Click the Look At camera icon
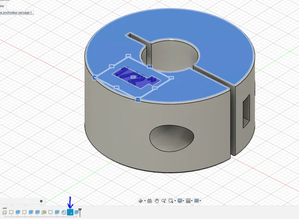 tap(149, 201)
